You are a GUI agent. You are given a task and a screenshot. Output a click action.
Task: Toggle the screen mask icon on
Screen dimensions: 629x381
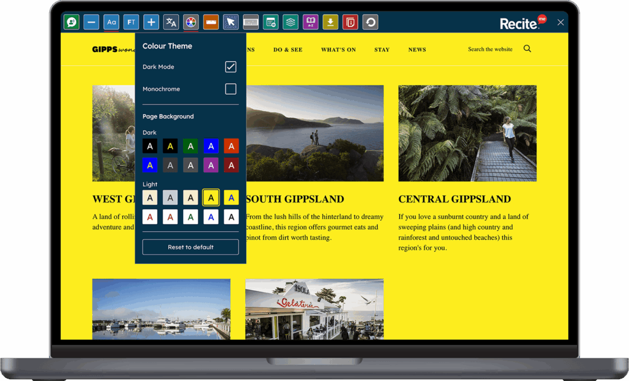[251, 21]
